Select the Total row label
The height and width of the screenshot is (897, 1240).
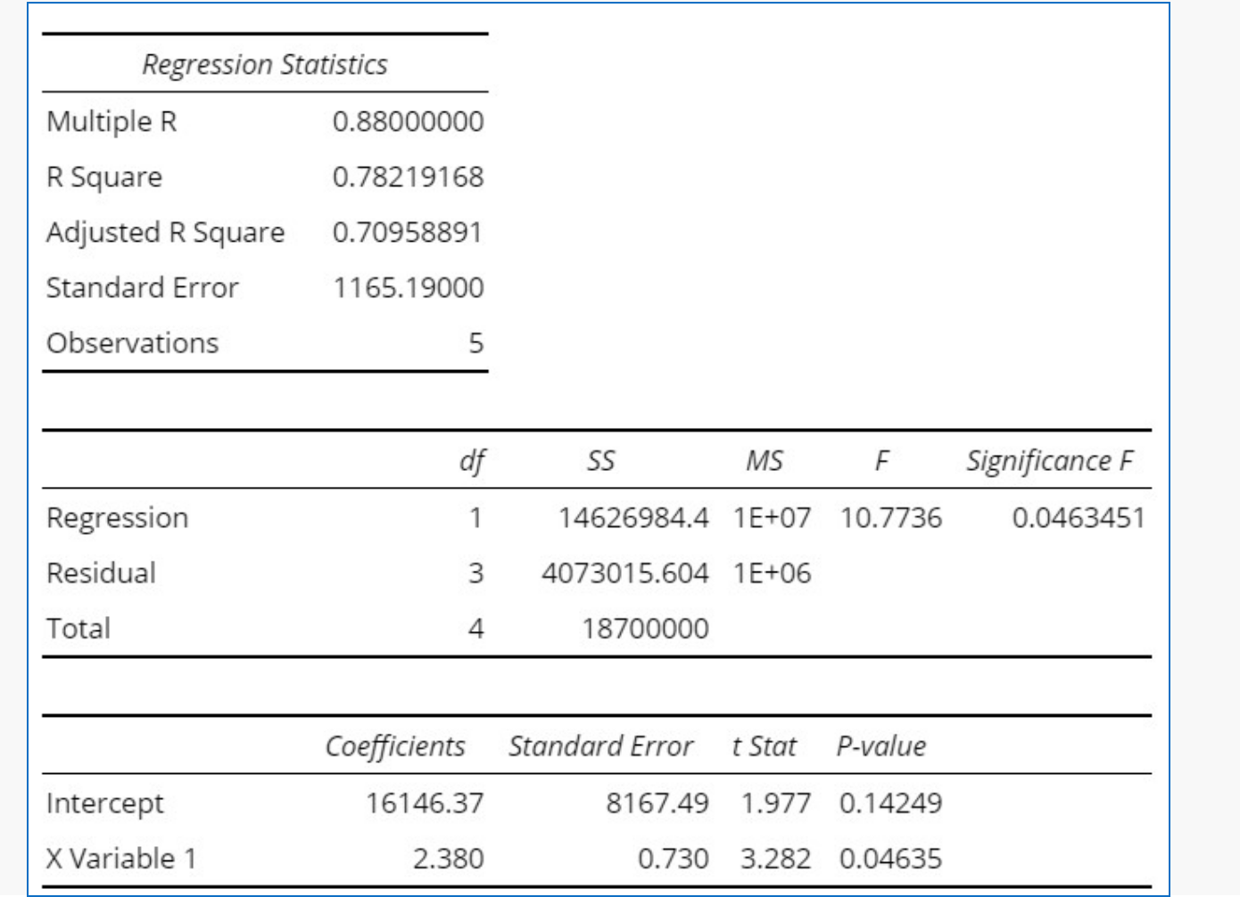pos(79,628)
